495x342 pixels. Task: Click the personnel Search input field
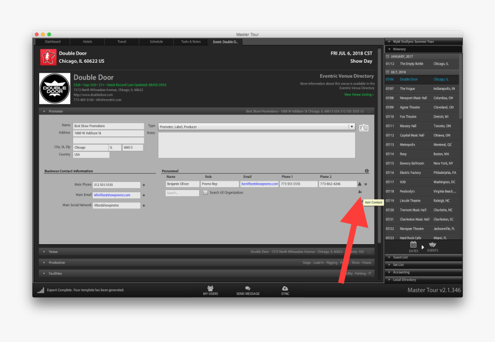coord(182,193)
